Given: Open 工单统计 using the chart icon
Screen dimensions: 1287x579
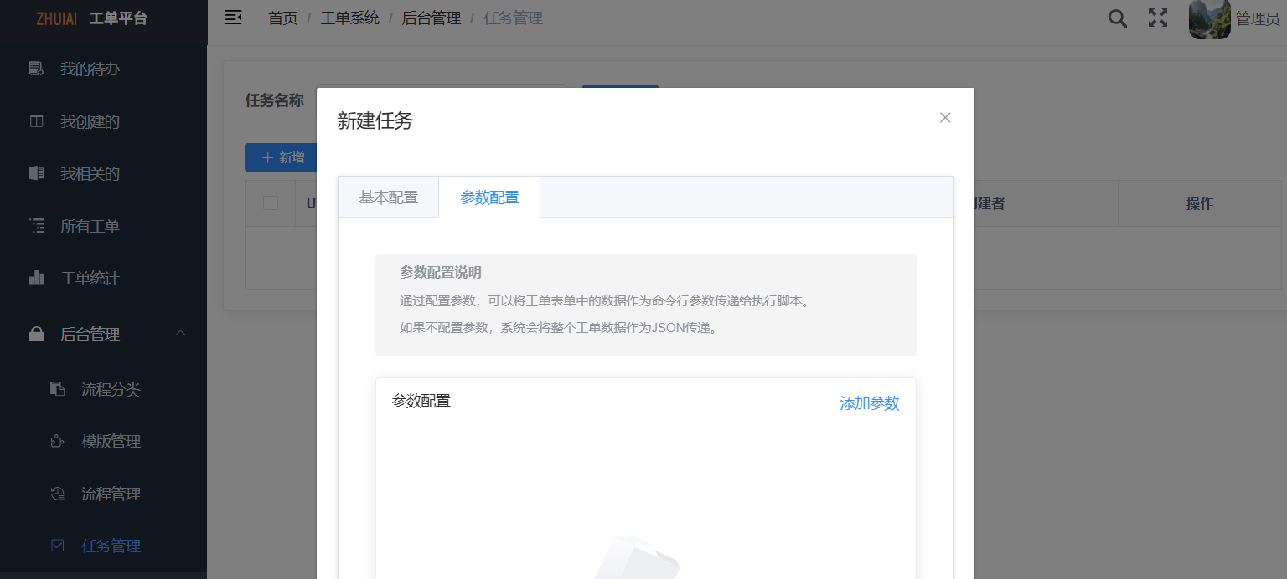Looking at the screenshot, I should coord(37,278).
